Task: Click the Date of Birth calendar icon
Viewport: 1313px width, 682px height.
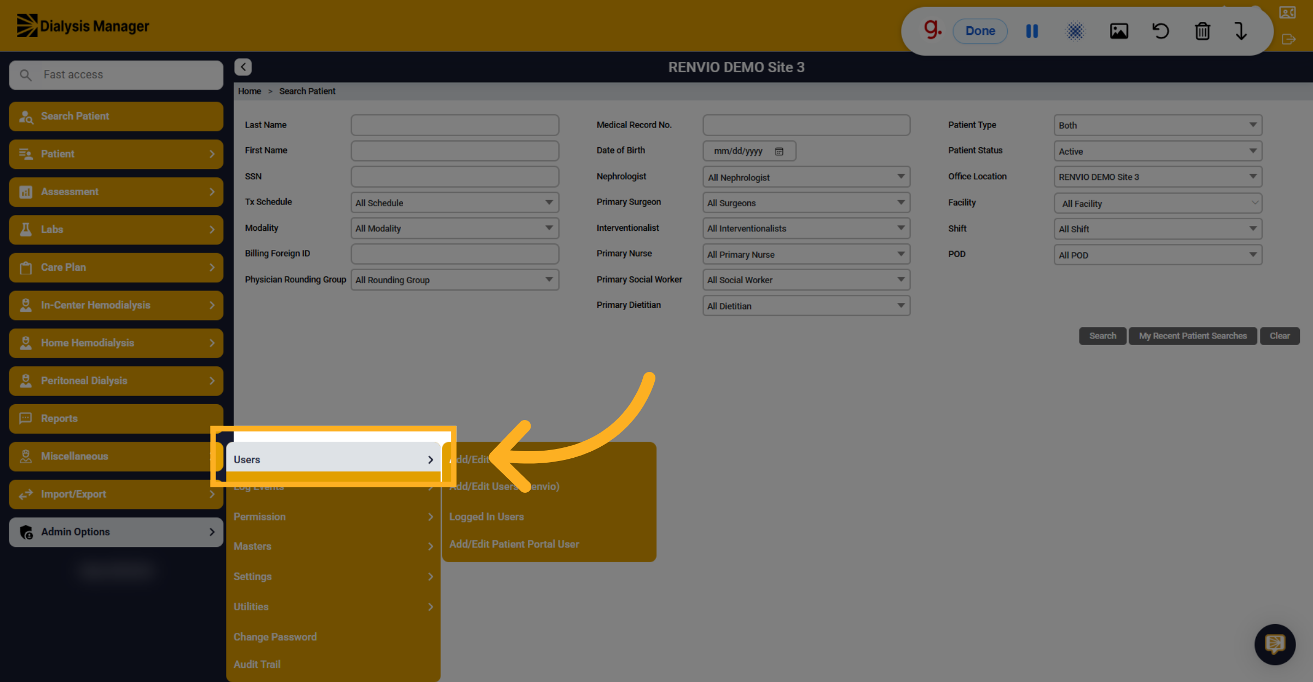Action: pos(779,151)
